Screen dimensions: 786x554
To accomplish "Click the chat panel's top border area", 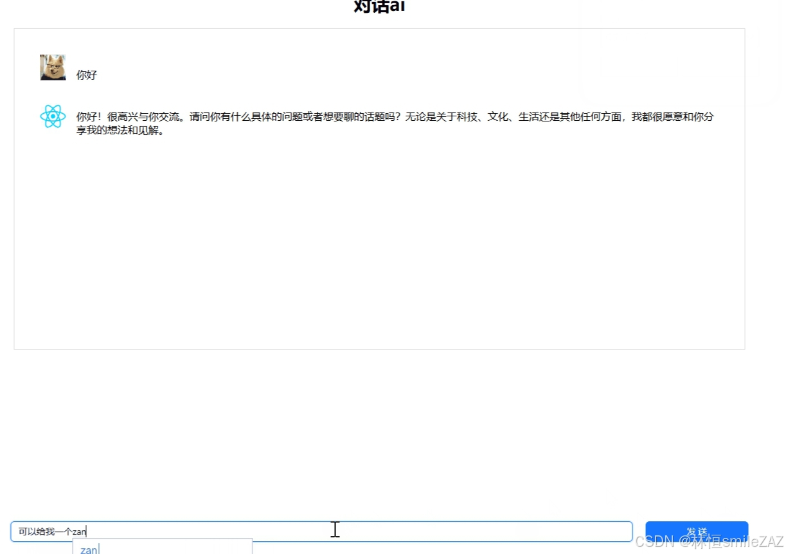I will 379,29.
